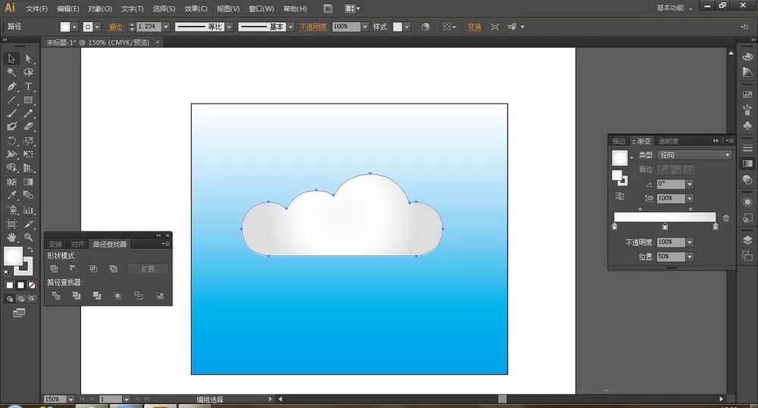Activate the Direct Selection tool
The image size is (758, 408).
point(29,59)
